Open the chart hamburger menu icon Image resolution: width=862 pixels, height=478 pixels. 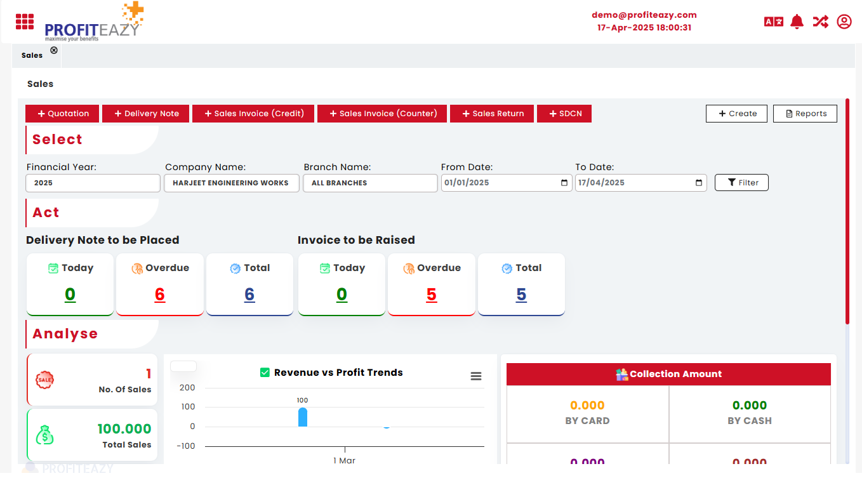(475, 376)
